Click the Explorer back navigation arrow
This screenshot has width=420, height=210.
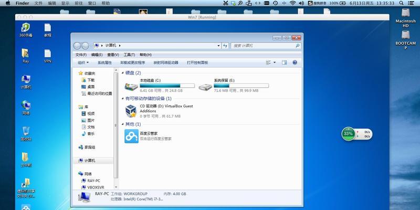click(77, 46)
